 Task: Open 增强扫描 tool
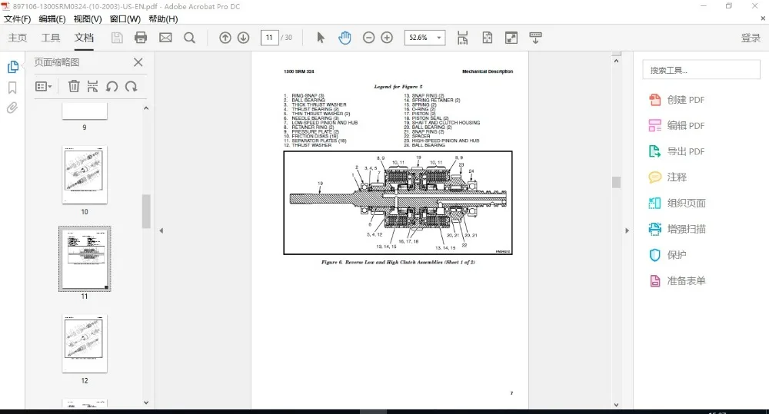tap(677, 229)
